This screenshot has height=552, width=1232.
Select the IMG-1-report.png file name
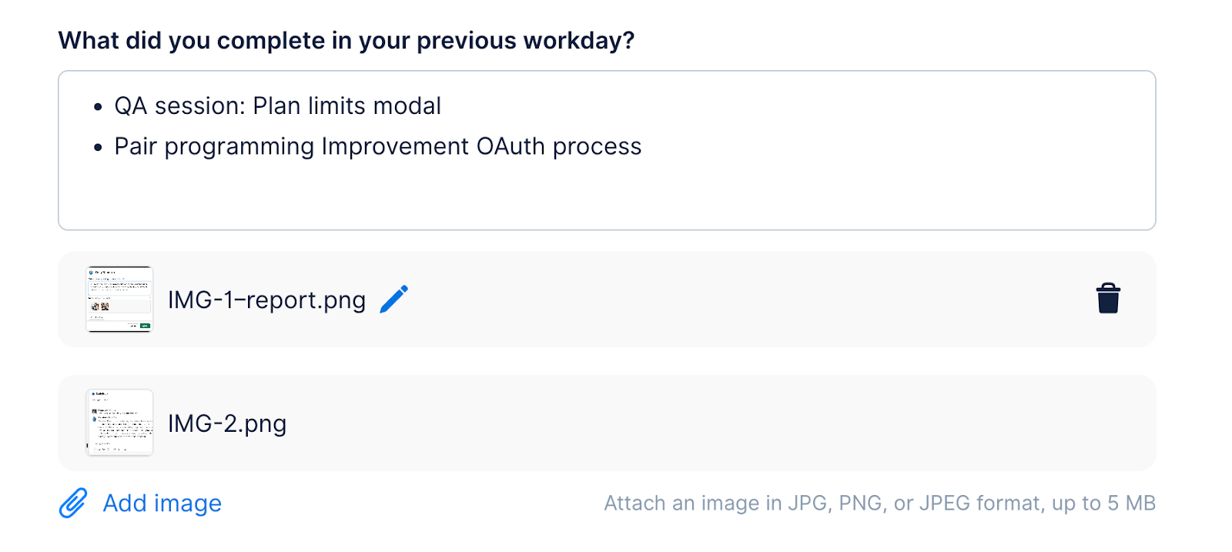[x=266, y=299]
